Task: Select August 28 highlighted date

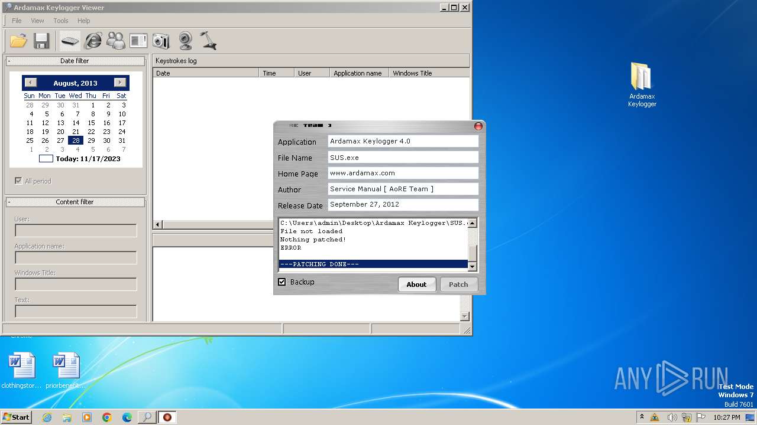Action: coord(76,140)
